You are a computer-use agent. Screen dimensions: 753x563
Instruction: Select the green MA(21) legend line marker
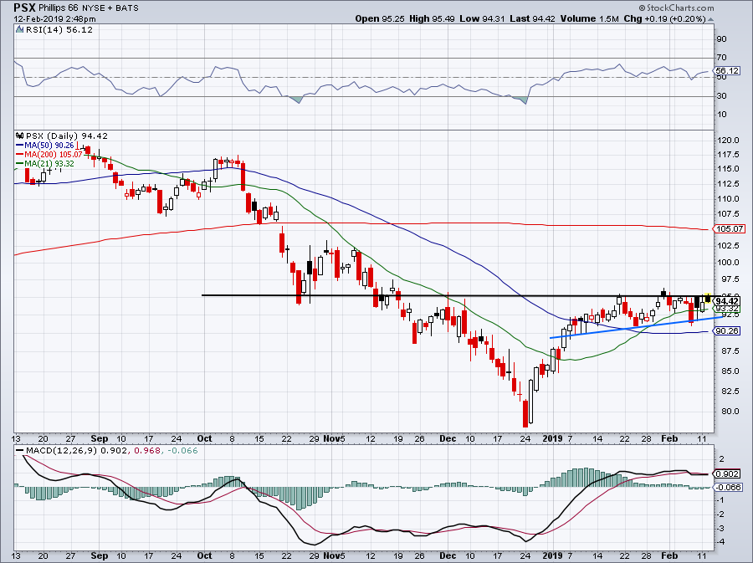[20, 164]
